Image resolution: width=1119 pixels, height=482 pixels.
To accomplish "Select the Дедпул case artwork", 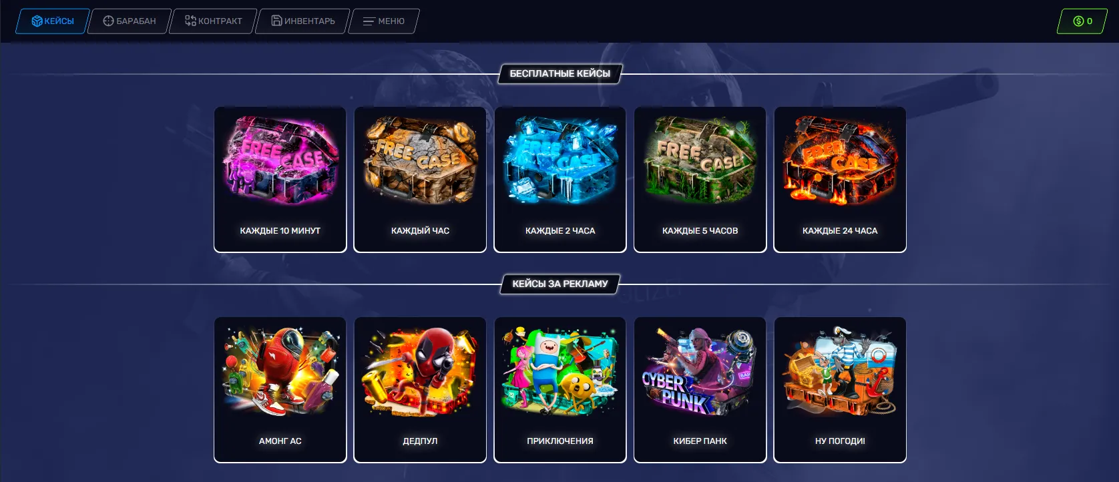I will (x=420, y=371).
